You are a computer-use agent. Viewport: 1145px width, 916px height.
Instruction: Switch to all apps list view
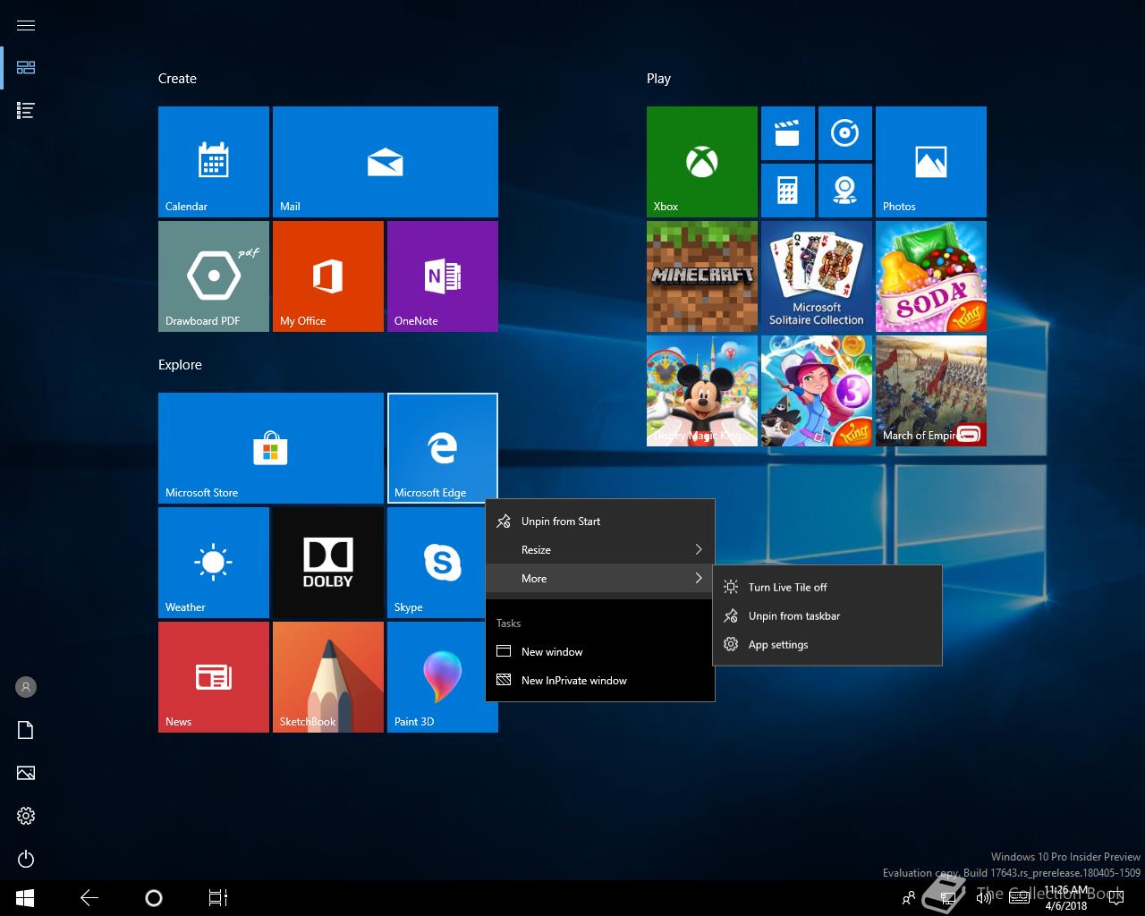[x=26, y=111]
